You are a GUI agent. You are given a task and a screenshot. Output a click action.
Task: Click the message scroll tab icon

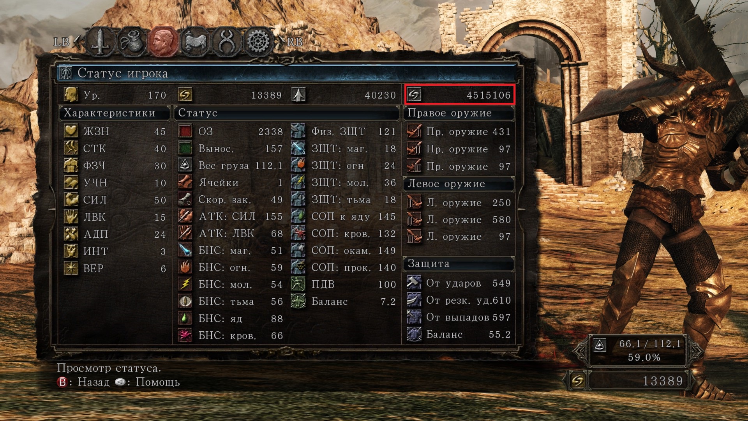coord(195,41)
